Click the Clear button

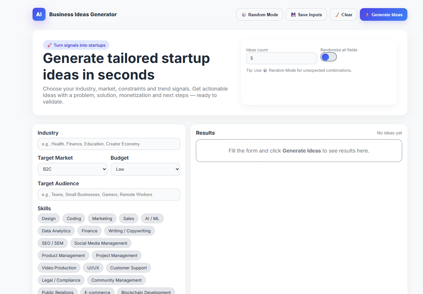(x=343, y=15)
